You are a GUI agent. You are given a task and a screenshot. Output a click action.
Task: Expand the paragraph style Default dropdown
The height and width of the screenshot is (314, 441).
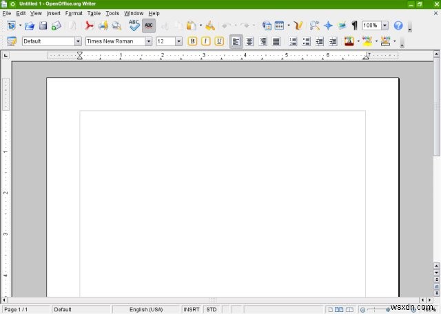[78, 41]
